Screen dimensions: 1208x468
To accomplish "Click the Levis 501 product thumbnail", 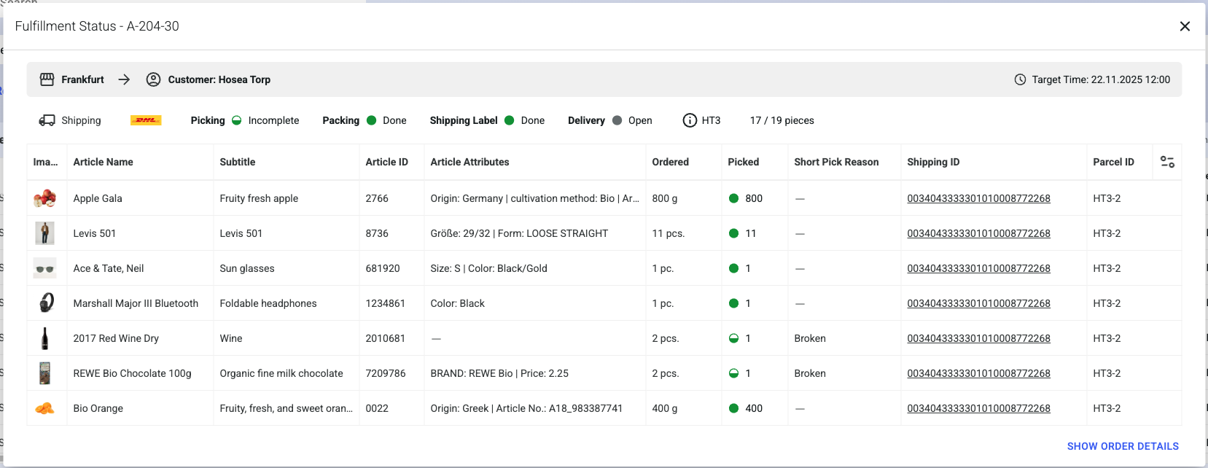I will [45, 233].
